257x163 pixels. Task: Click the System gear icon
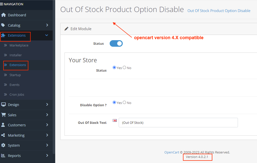pos(3,145)
